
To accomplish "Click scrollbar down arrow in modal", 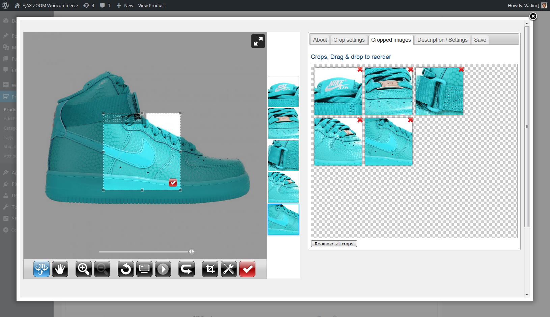I will click(x=527, y=295).
